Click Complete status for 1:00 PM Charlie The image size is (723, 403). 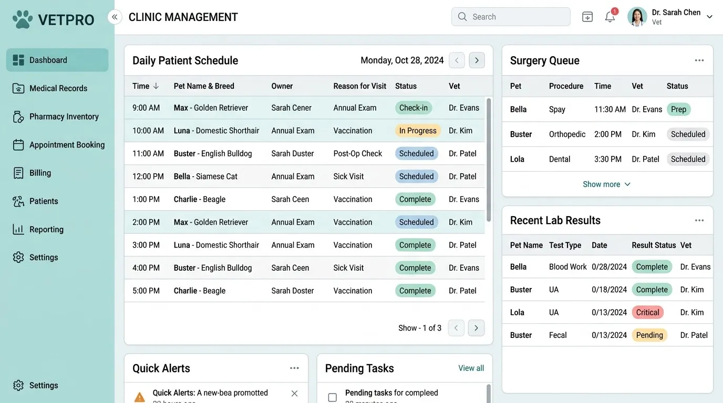pos(415,199)
